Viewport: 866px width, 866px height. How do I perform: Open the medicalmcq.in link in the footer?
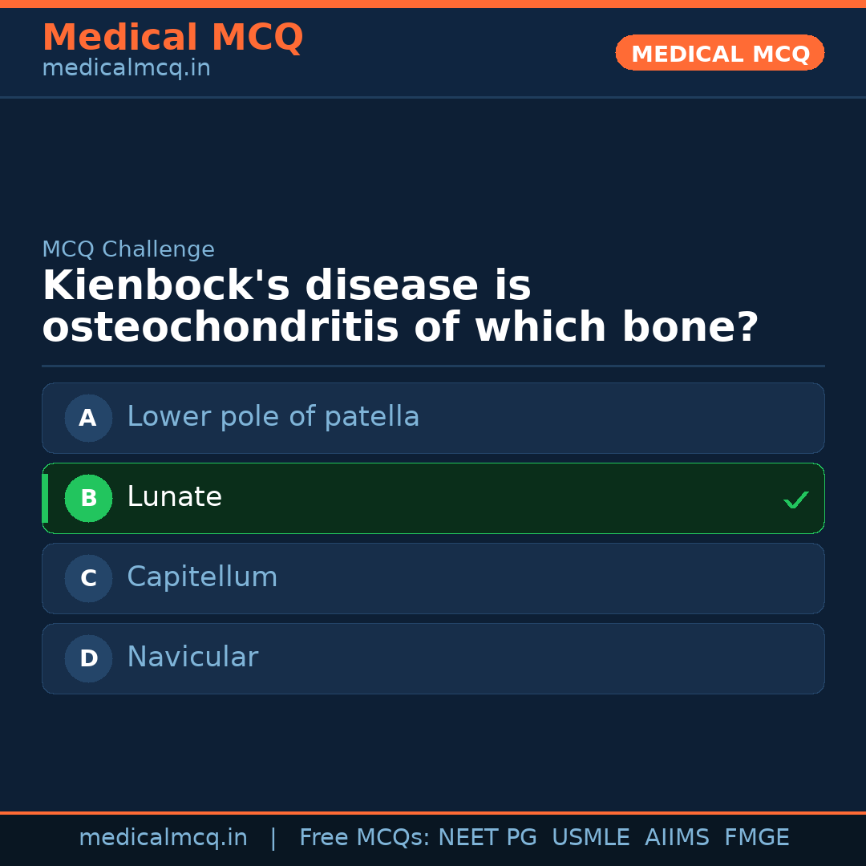pyautogui.click(x=163, y=838)
